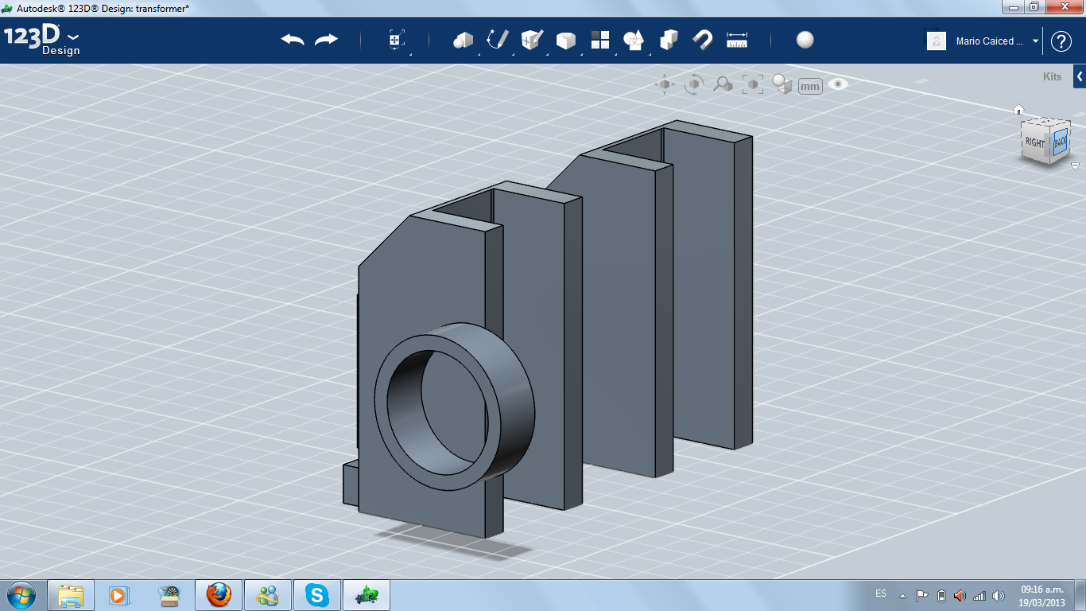Open the Construct tool
Viewport: 1086px width, 611px height.
(532, 40)
